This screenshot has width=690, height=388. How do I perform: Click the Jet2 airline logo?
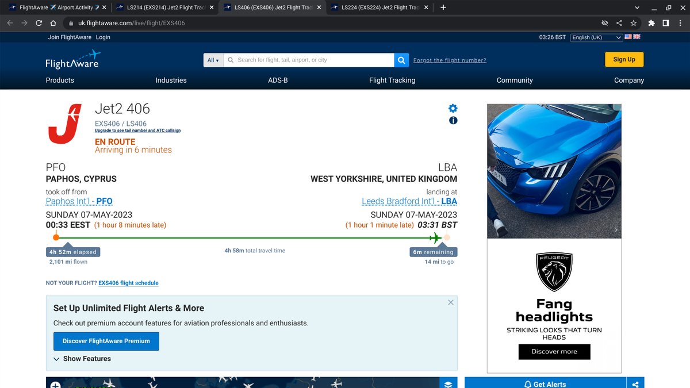(x=64, y=124)
